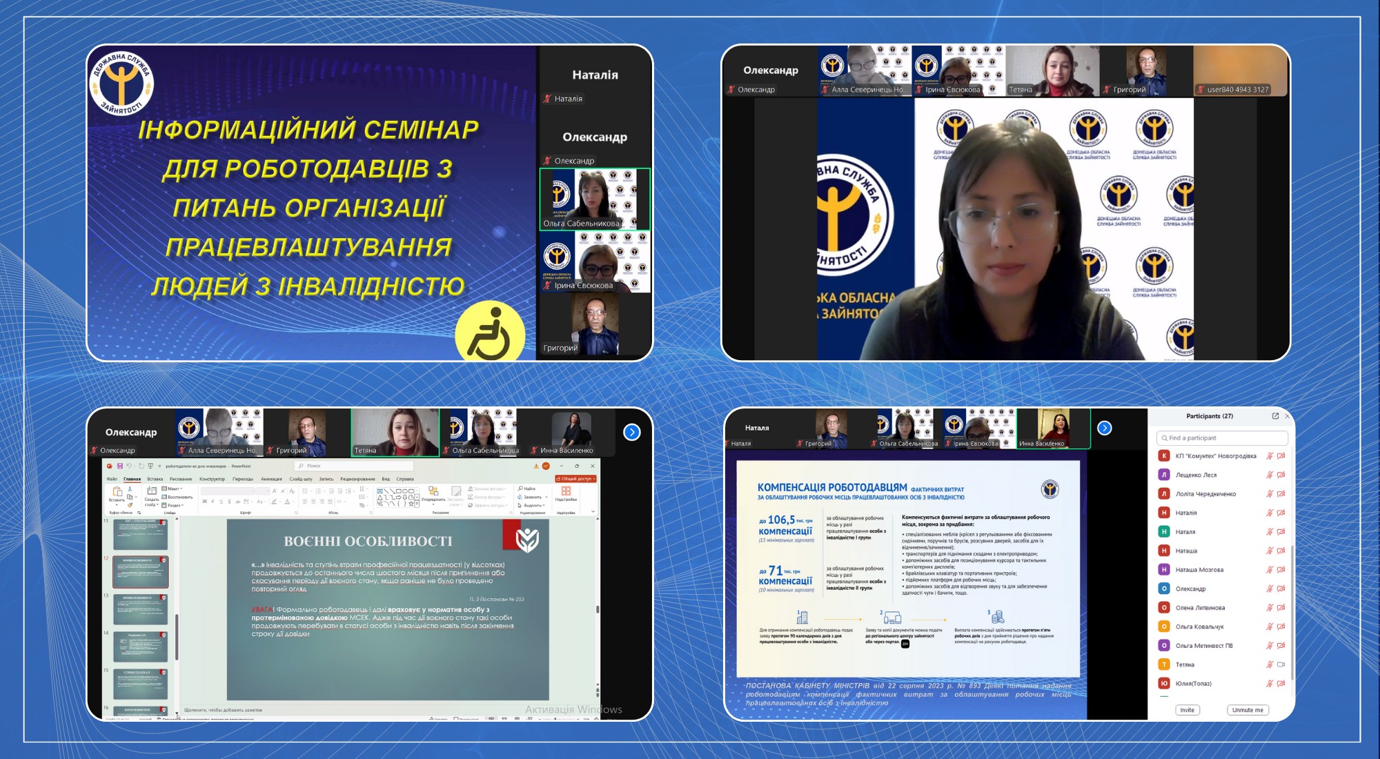Open the Макет layout dropdown
Image resolution: width=1380 pixels, height=759 pixels.
(172, 489)
